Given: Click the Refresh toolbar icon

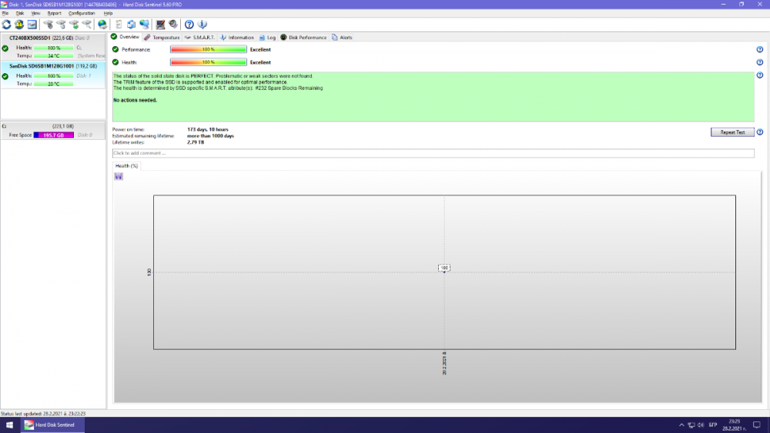Looking at the screenshot, I should tap(6, 25).
